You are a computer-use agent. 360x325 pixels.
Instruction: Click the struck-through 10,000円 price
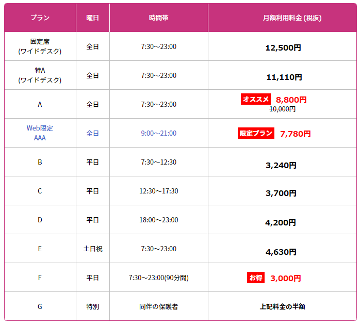(x=283, y=109)
